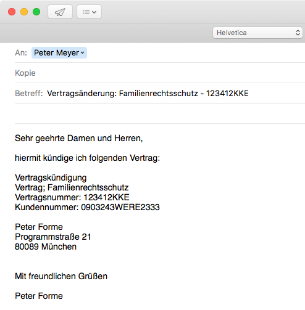Click the empty area of the An field
Viewport: 305px width, 310px height.
[196, 53]
